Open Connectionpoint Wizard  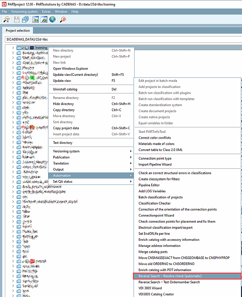[x=187, y=215]
